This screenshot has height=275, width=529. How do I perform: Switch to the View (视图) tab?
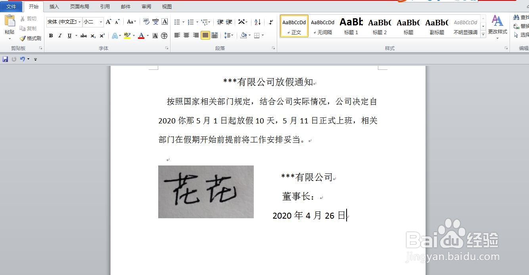coord(167,6)
